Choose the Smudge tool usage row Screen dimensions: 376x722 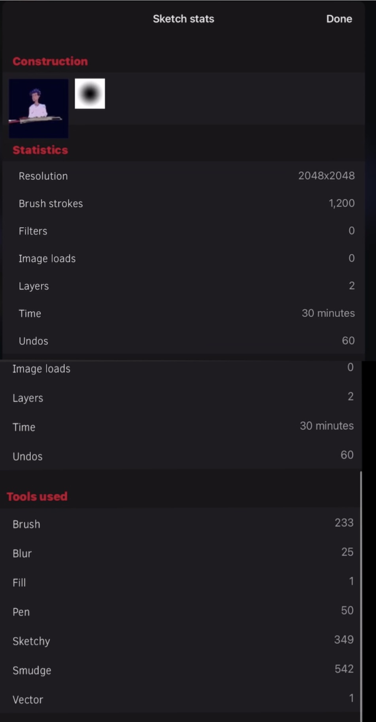tap(182, 670)
